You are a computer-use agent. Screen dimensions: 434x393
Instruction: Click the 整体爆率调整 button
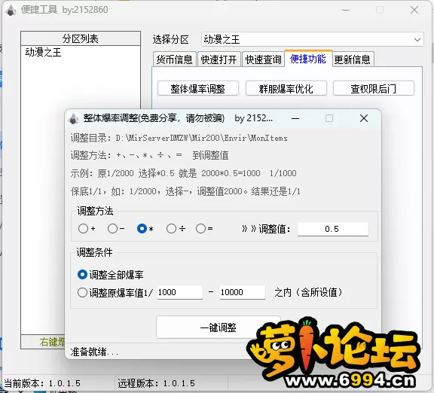tap(198, 89)
